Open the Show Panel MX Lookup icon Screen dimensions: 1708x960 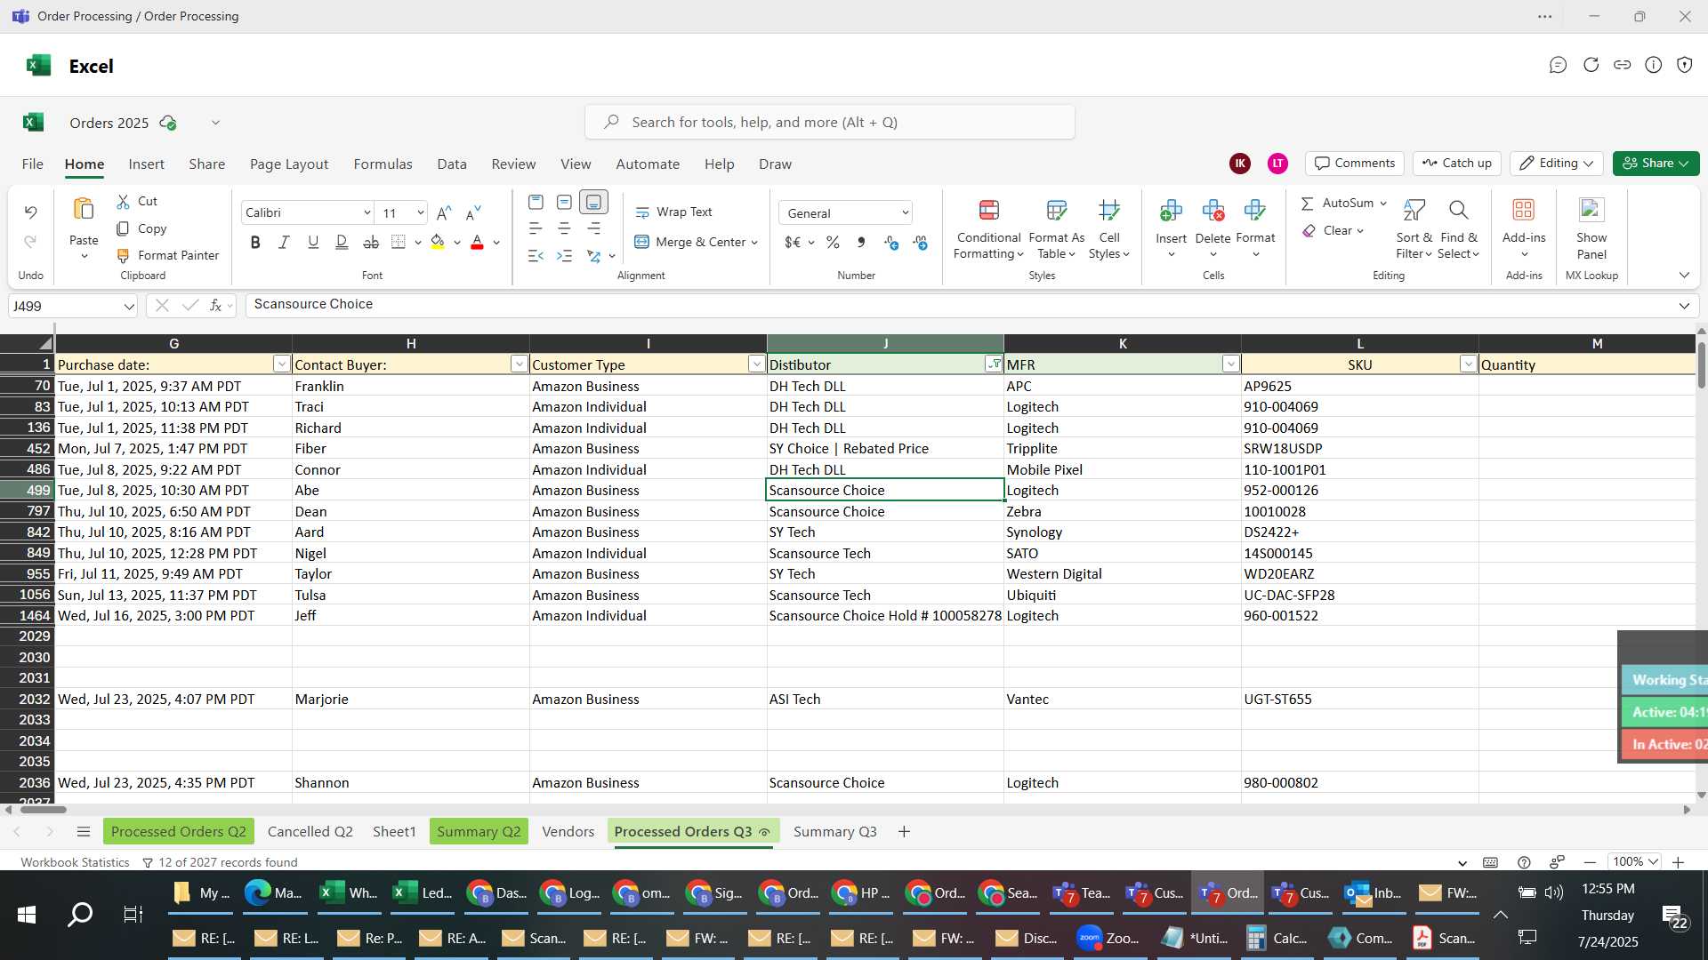click(x=1591, y=211)
